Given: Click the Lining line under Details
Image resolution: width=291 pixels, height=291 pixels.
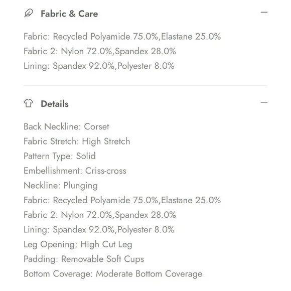Looking at the screenshot, I should [99, 230].
